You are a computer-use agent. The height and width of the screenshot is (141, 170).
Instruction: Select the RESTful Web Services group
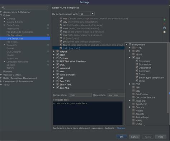click(x=72, y=61)
